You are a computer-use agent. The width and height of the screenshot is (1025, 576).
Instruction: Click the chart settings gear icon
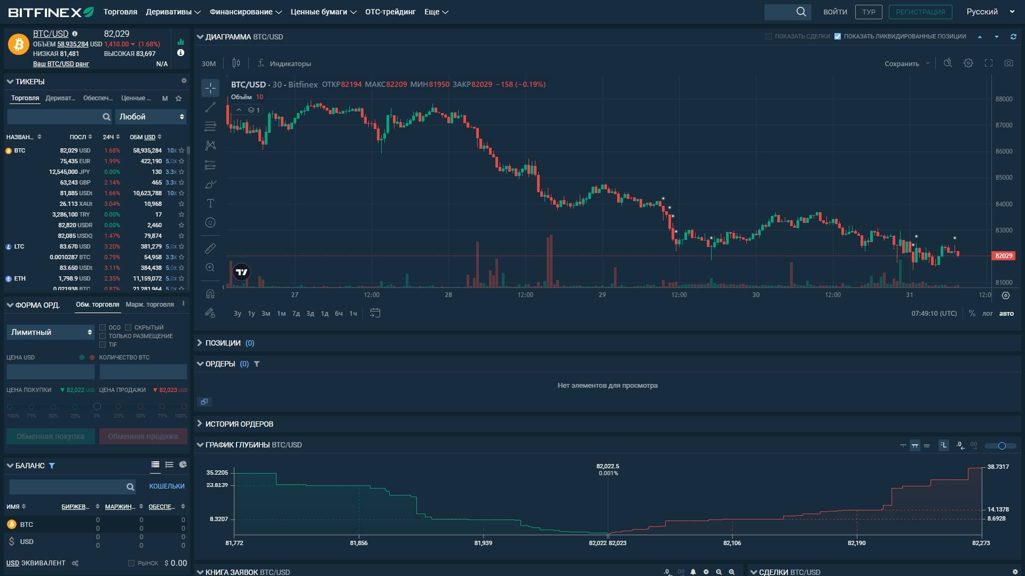[x=968, y=63]
